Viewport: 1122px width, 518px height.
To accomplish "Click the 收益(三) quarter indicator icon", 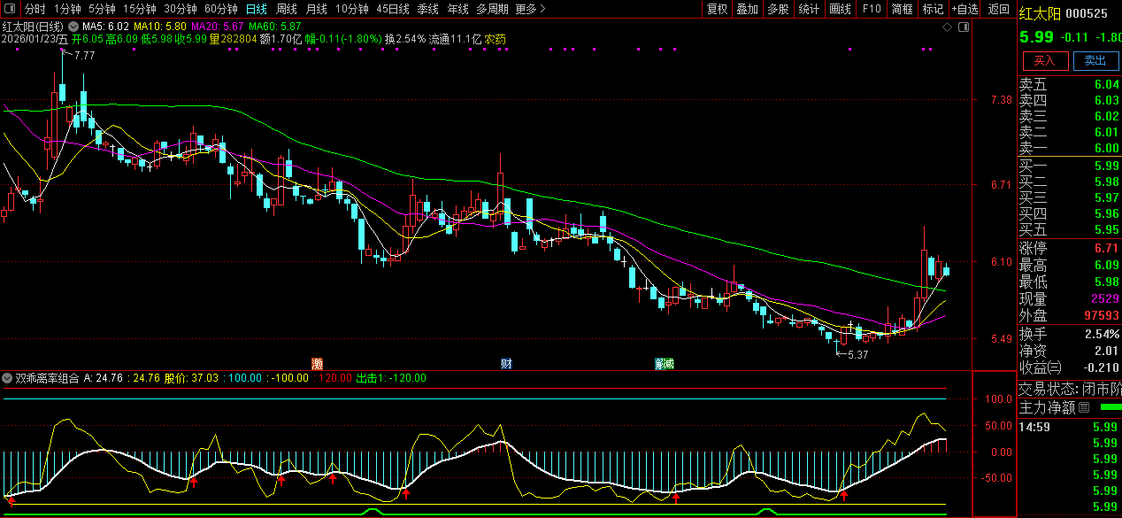I will coord(1054,367).
